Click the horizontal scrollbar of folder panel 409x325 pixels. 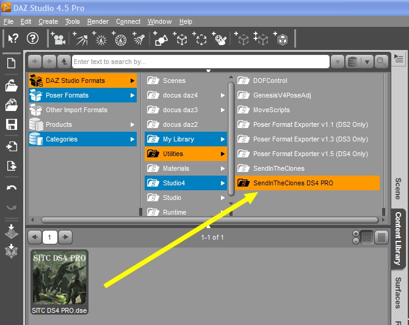click(x=209, y=220)
